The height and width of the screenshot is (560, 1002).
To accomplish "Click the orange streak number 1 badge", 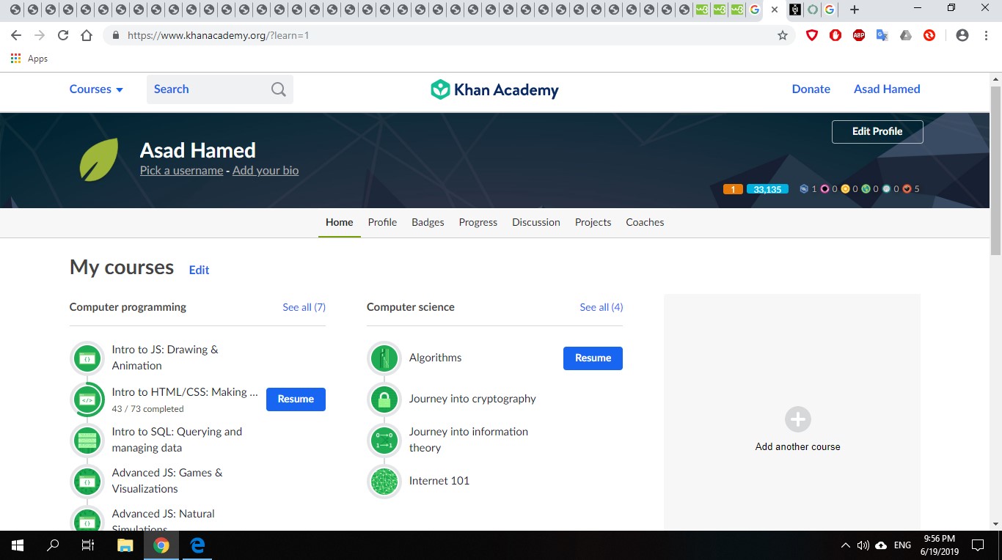I will (x=733, y=189).
